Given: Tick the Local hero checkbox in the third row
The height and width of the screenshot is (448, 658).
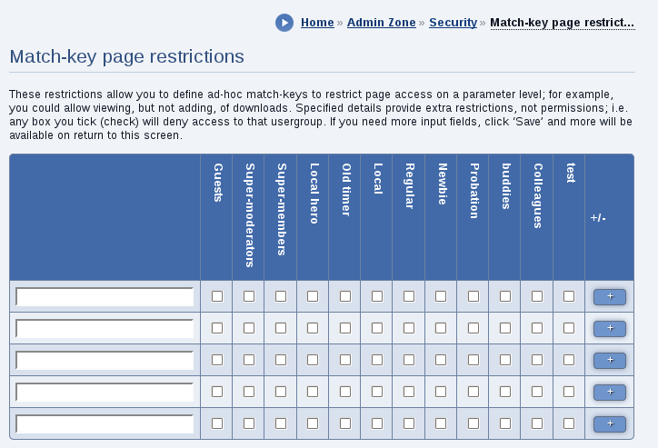Looking at the screenshot, I should click(313, 360).
